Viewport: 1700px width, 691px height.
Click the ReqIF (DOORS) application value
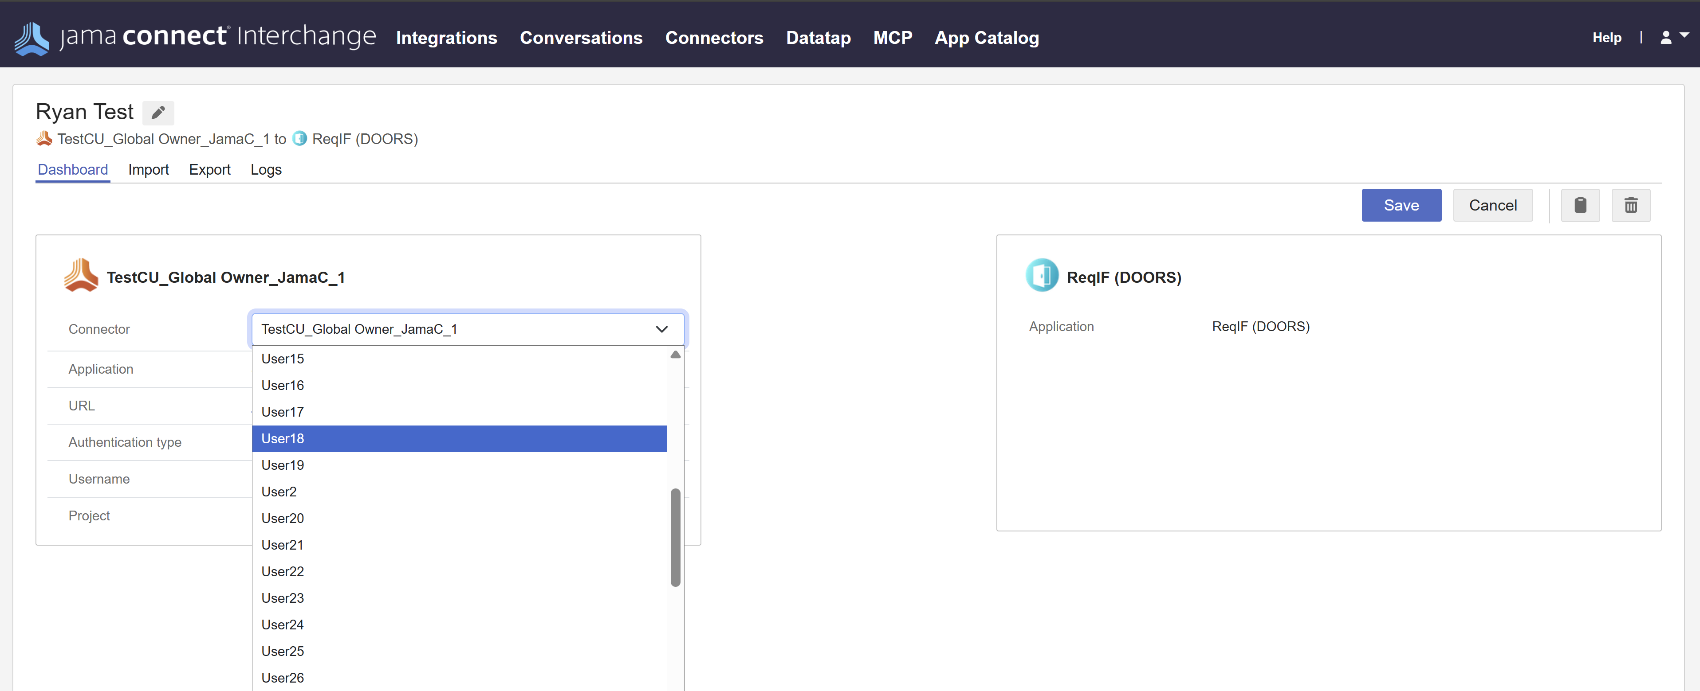coord(1260,326)
